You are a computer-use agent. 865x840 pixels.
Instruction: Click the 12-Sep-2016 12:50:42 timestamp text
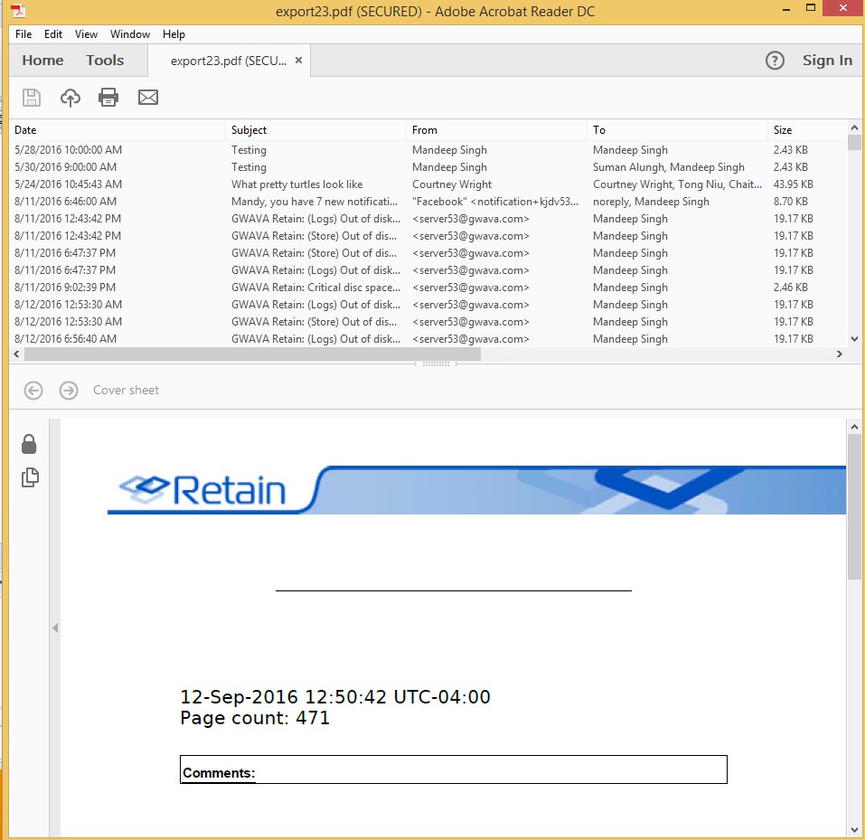pyautogui.click(x=334, y=696)
